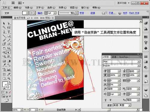Toggle strikethrough in Character panel

tap(110, 100)
